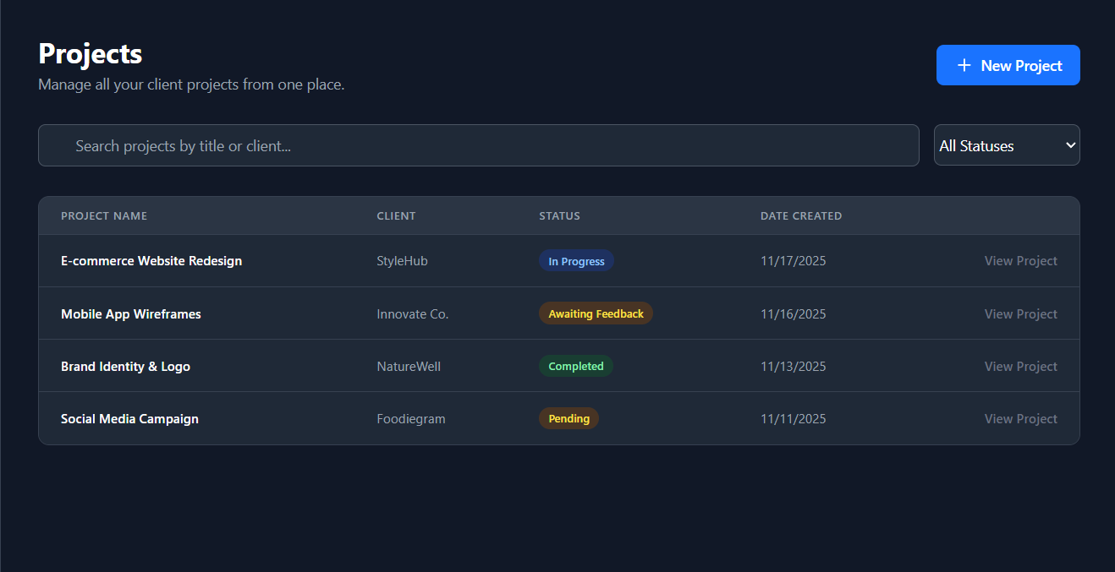Click the Awaiting Feedback status badge

coord(596,313)
